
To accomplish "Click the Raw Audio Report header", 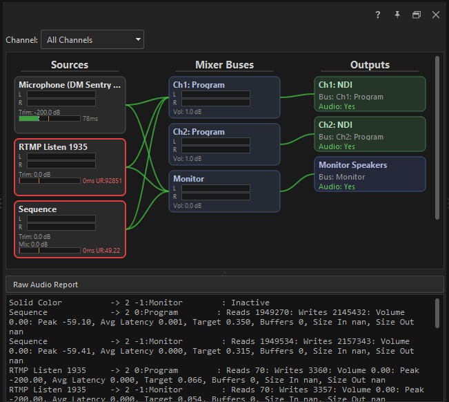I will tap(225, 285).
